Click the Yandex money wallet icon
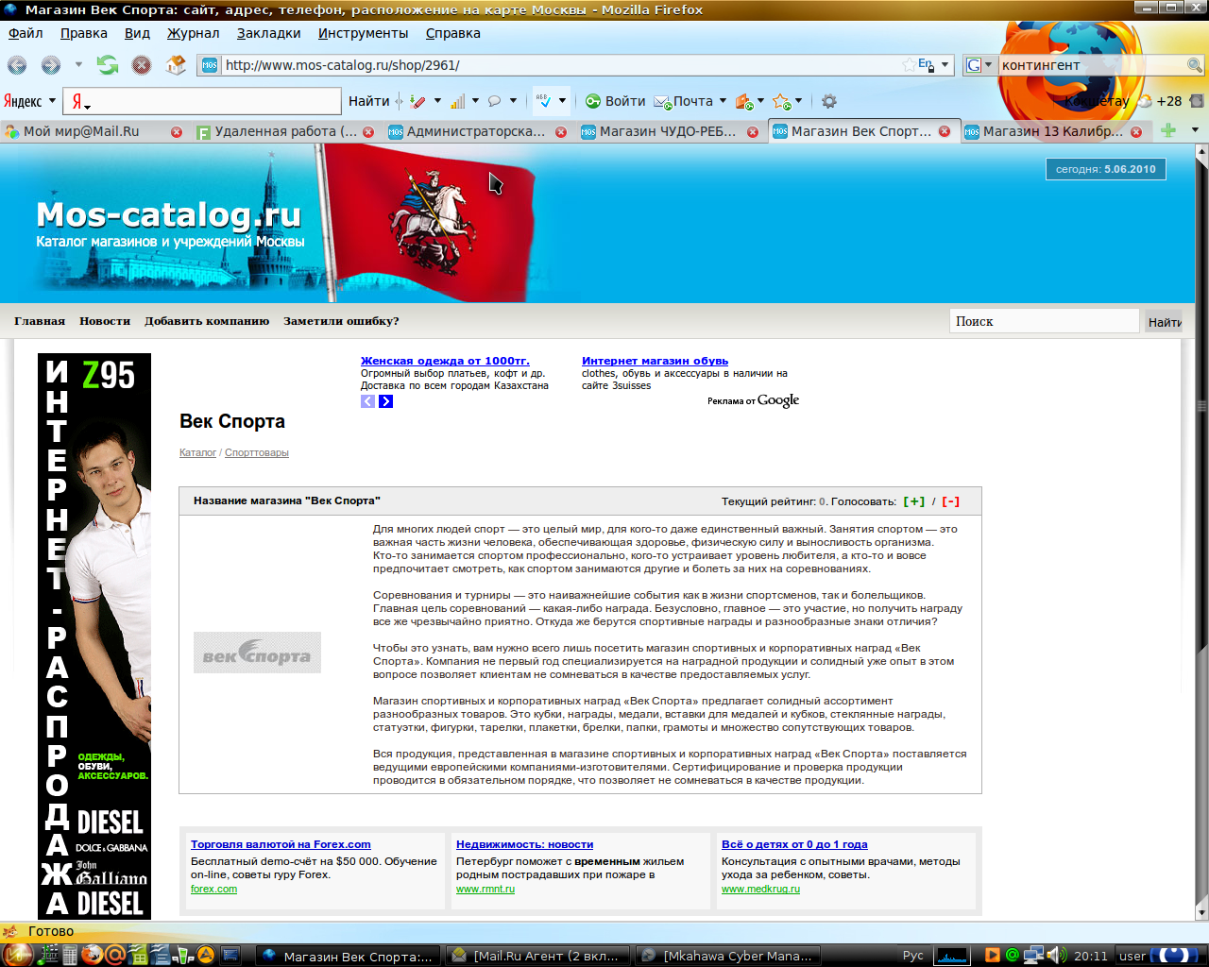This screenshot has height=967, width=1209. (x=743, y=101)
